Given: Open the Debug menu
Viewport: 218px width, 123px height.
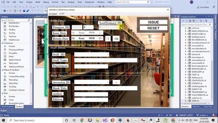Looking at the screenshot, I should coord(46,2).
